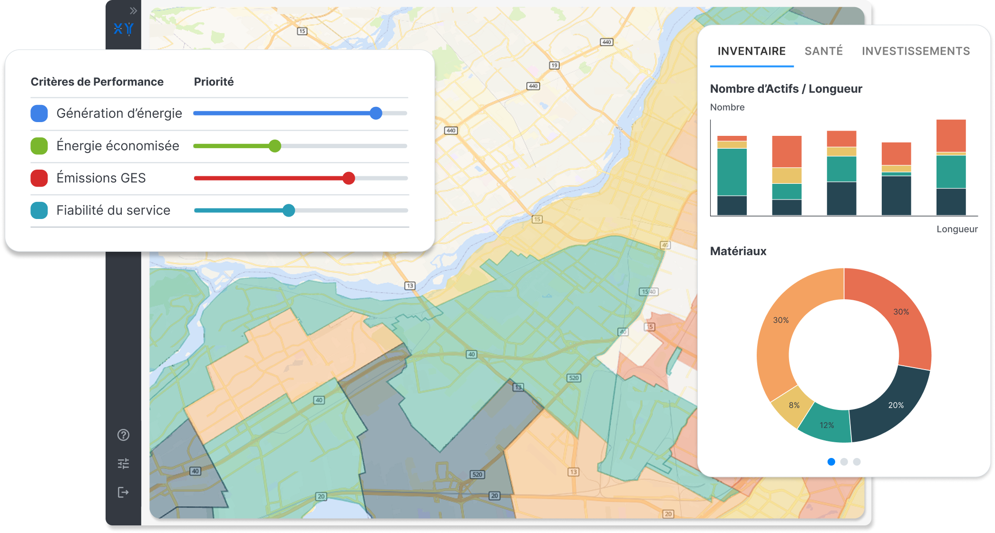Click the "Nombre d'Actifs / Longueur" heading

pos(786,89)
